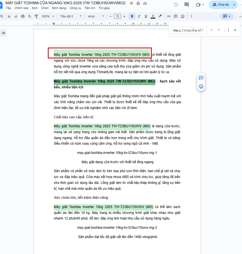Viewport: 242px width, 254px height.
Task: Open find box more options
Action: coord(228,30)
